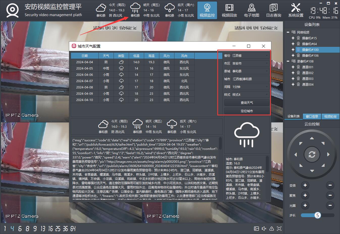Collapse the 网络视频 tree node
This screenshot has width=340, height=234.
coord(288,32)
